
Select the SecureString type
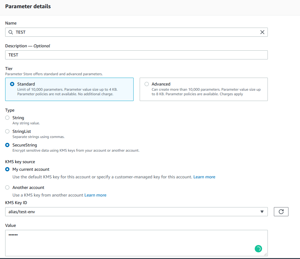pos(7,145)
